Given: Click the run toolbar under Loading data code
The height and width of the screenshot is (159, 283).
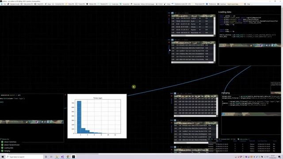Looking at the screenshot, I should point(250,45).
